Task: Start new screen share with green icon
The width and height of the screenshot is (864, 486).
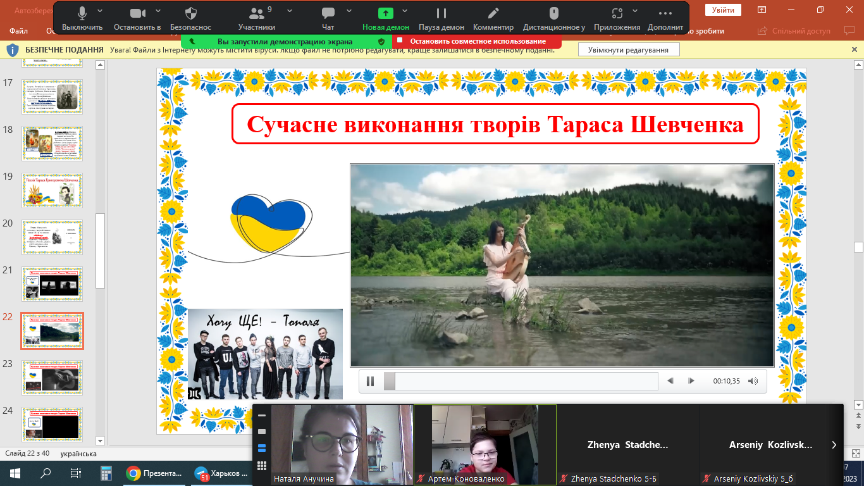Action: tap(386, 18)
